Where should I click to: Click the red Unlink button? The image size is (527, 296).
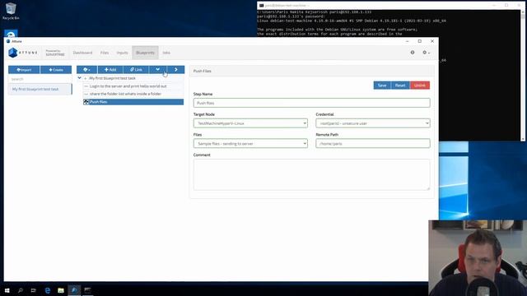click(x=420, y=86)
